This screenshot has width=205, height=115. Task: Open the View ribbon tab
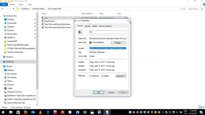[x=29, y=4]
